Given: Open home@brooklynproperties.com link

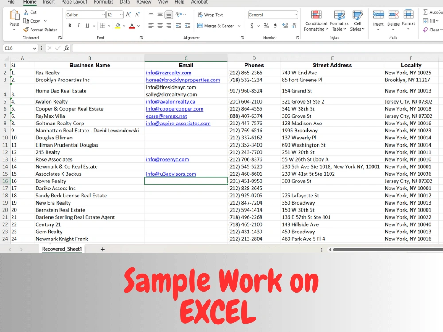Looking at the screenshot, I should (x=183, y=80).
